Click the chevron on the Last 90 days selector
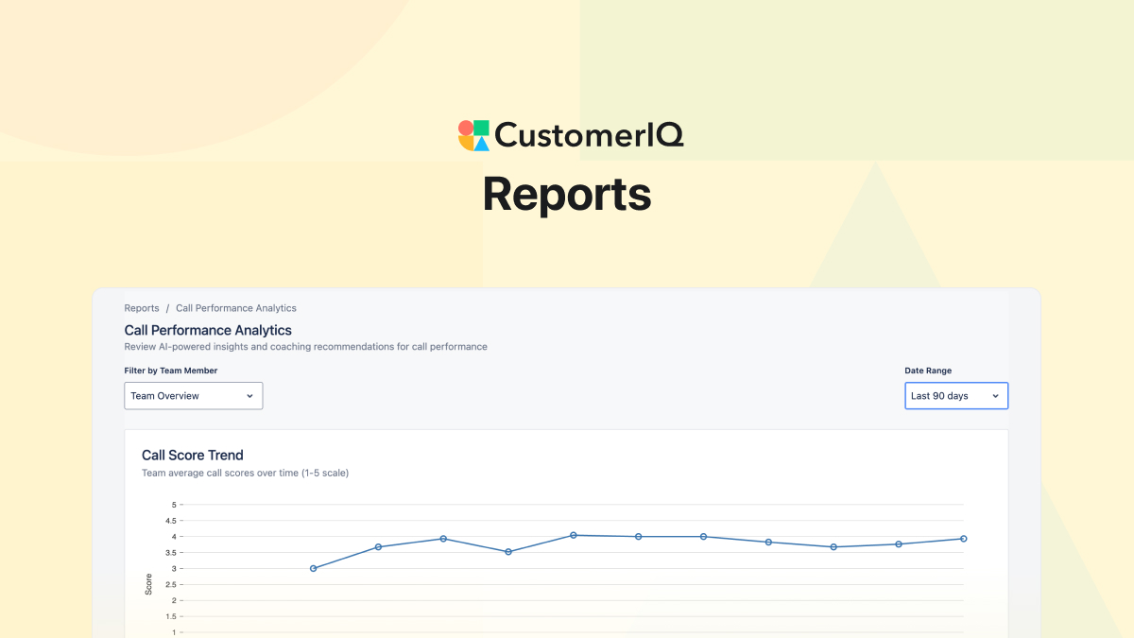The width and height of the screenshot is (1134, 638). (x=995, y=395)
